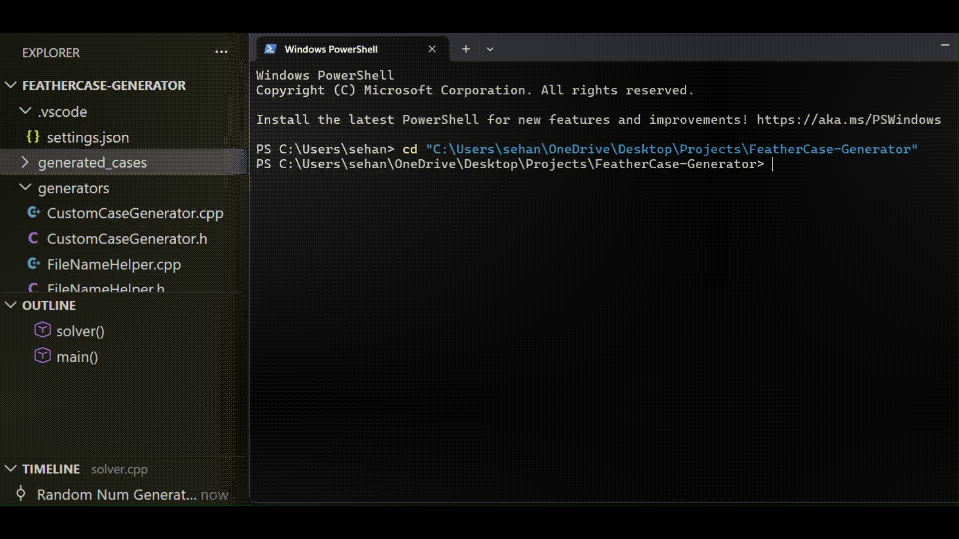Click the CustomCaseGenerator.h header file icon

click(33, 239)
